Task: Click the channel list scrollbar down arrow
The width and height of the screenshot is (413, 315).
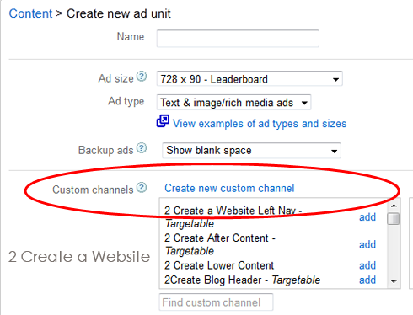Action: (x=394, y=281)
